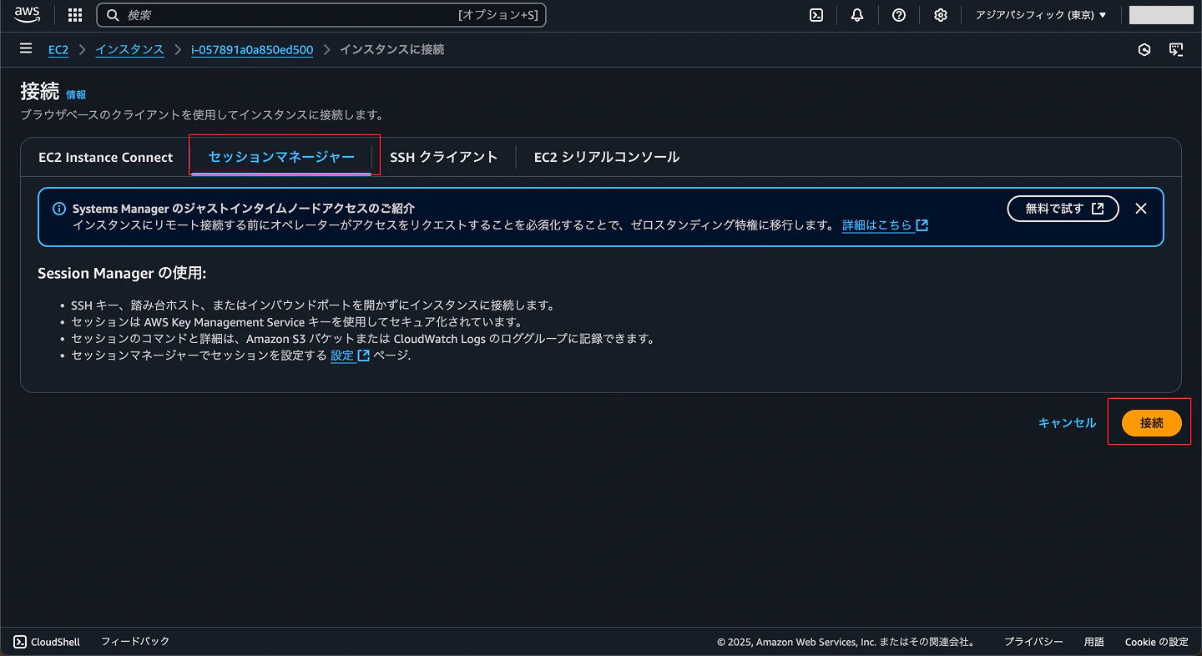Switch to the EC2 Instance Connect tab

[105, 156]
